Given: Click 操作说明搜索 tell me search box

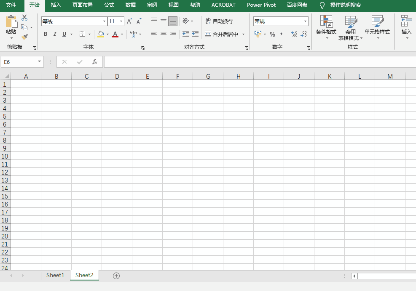Looking at the screenshot, I should (345, 5).
